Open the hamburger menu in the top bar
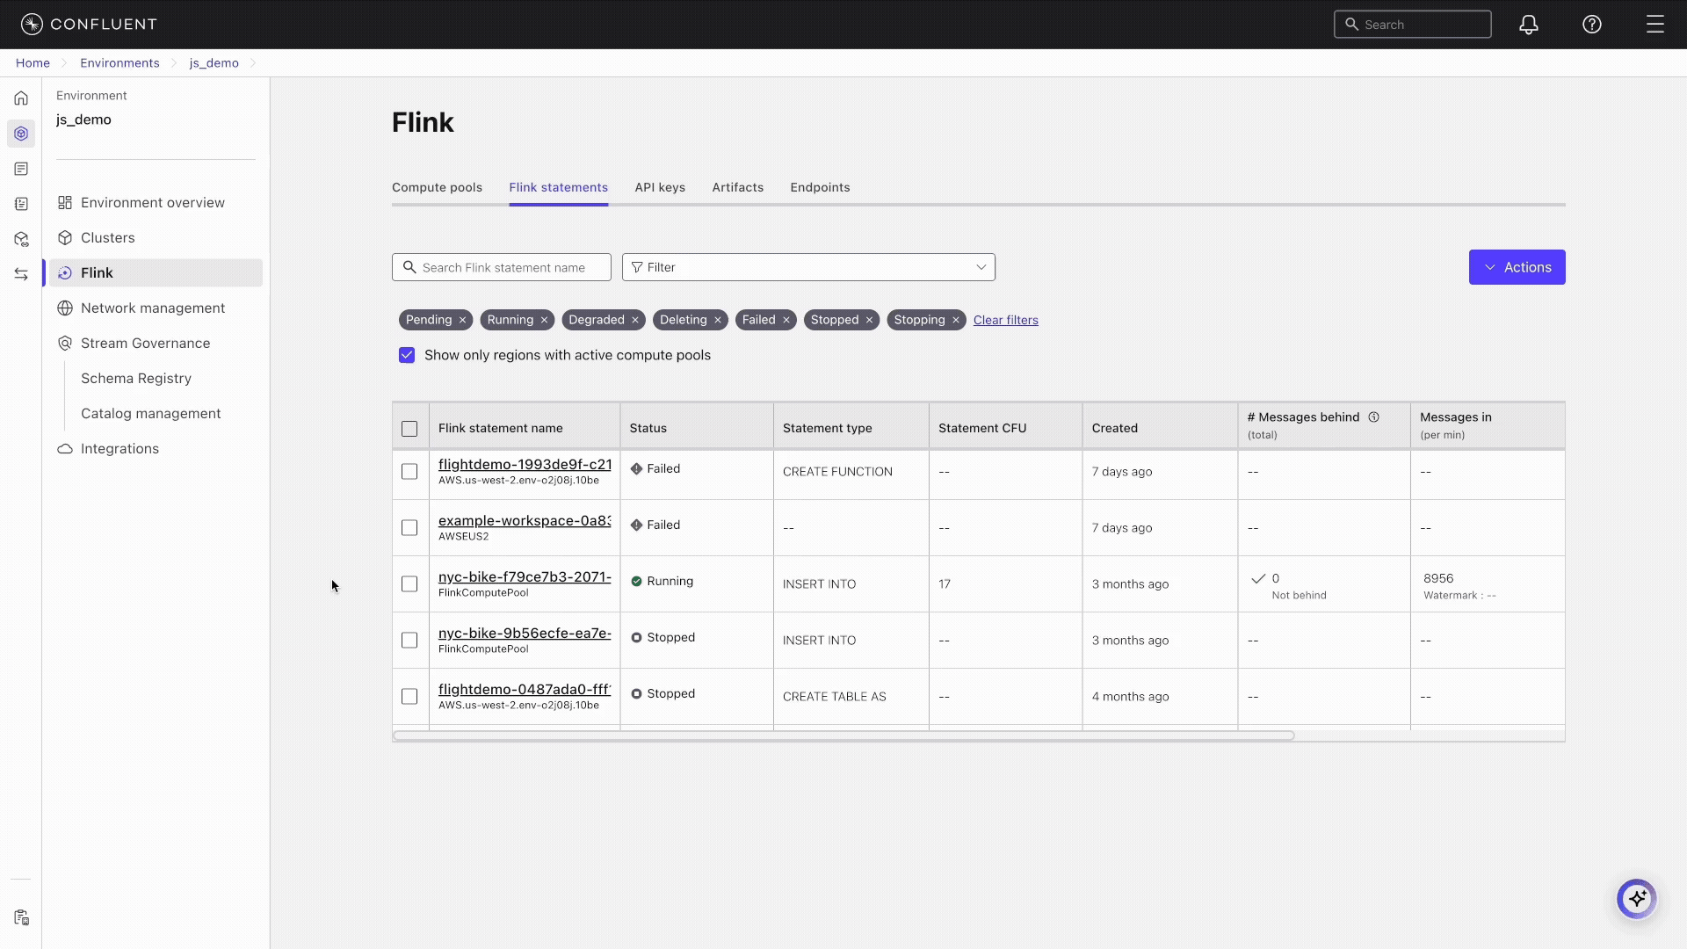 click(1655, 24)
